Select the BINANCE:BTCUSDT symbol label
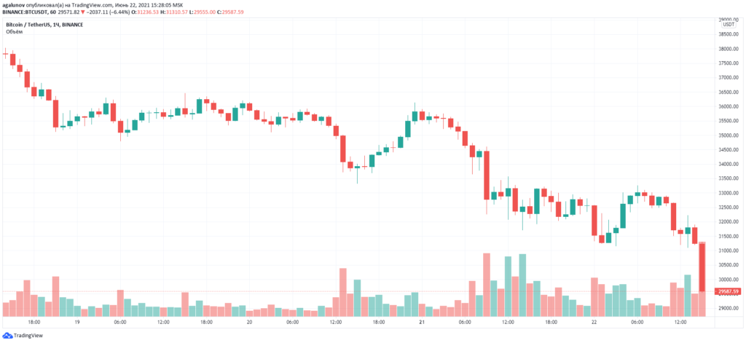 pos(27,12)
